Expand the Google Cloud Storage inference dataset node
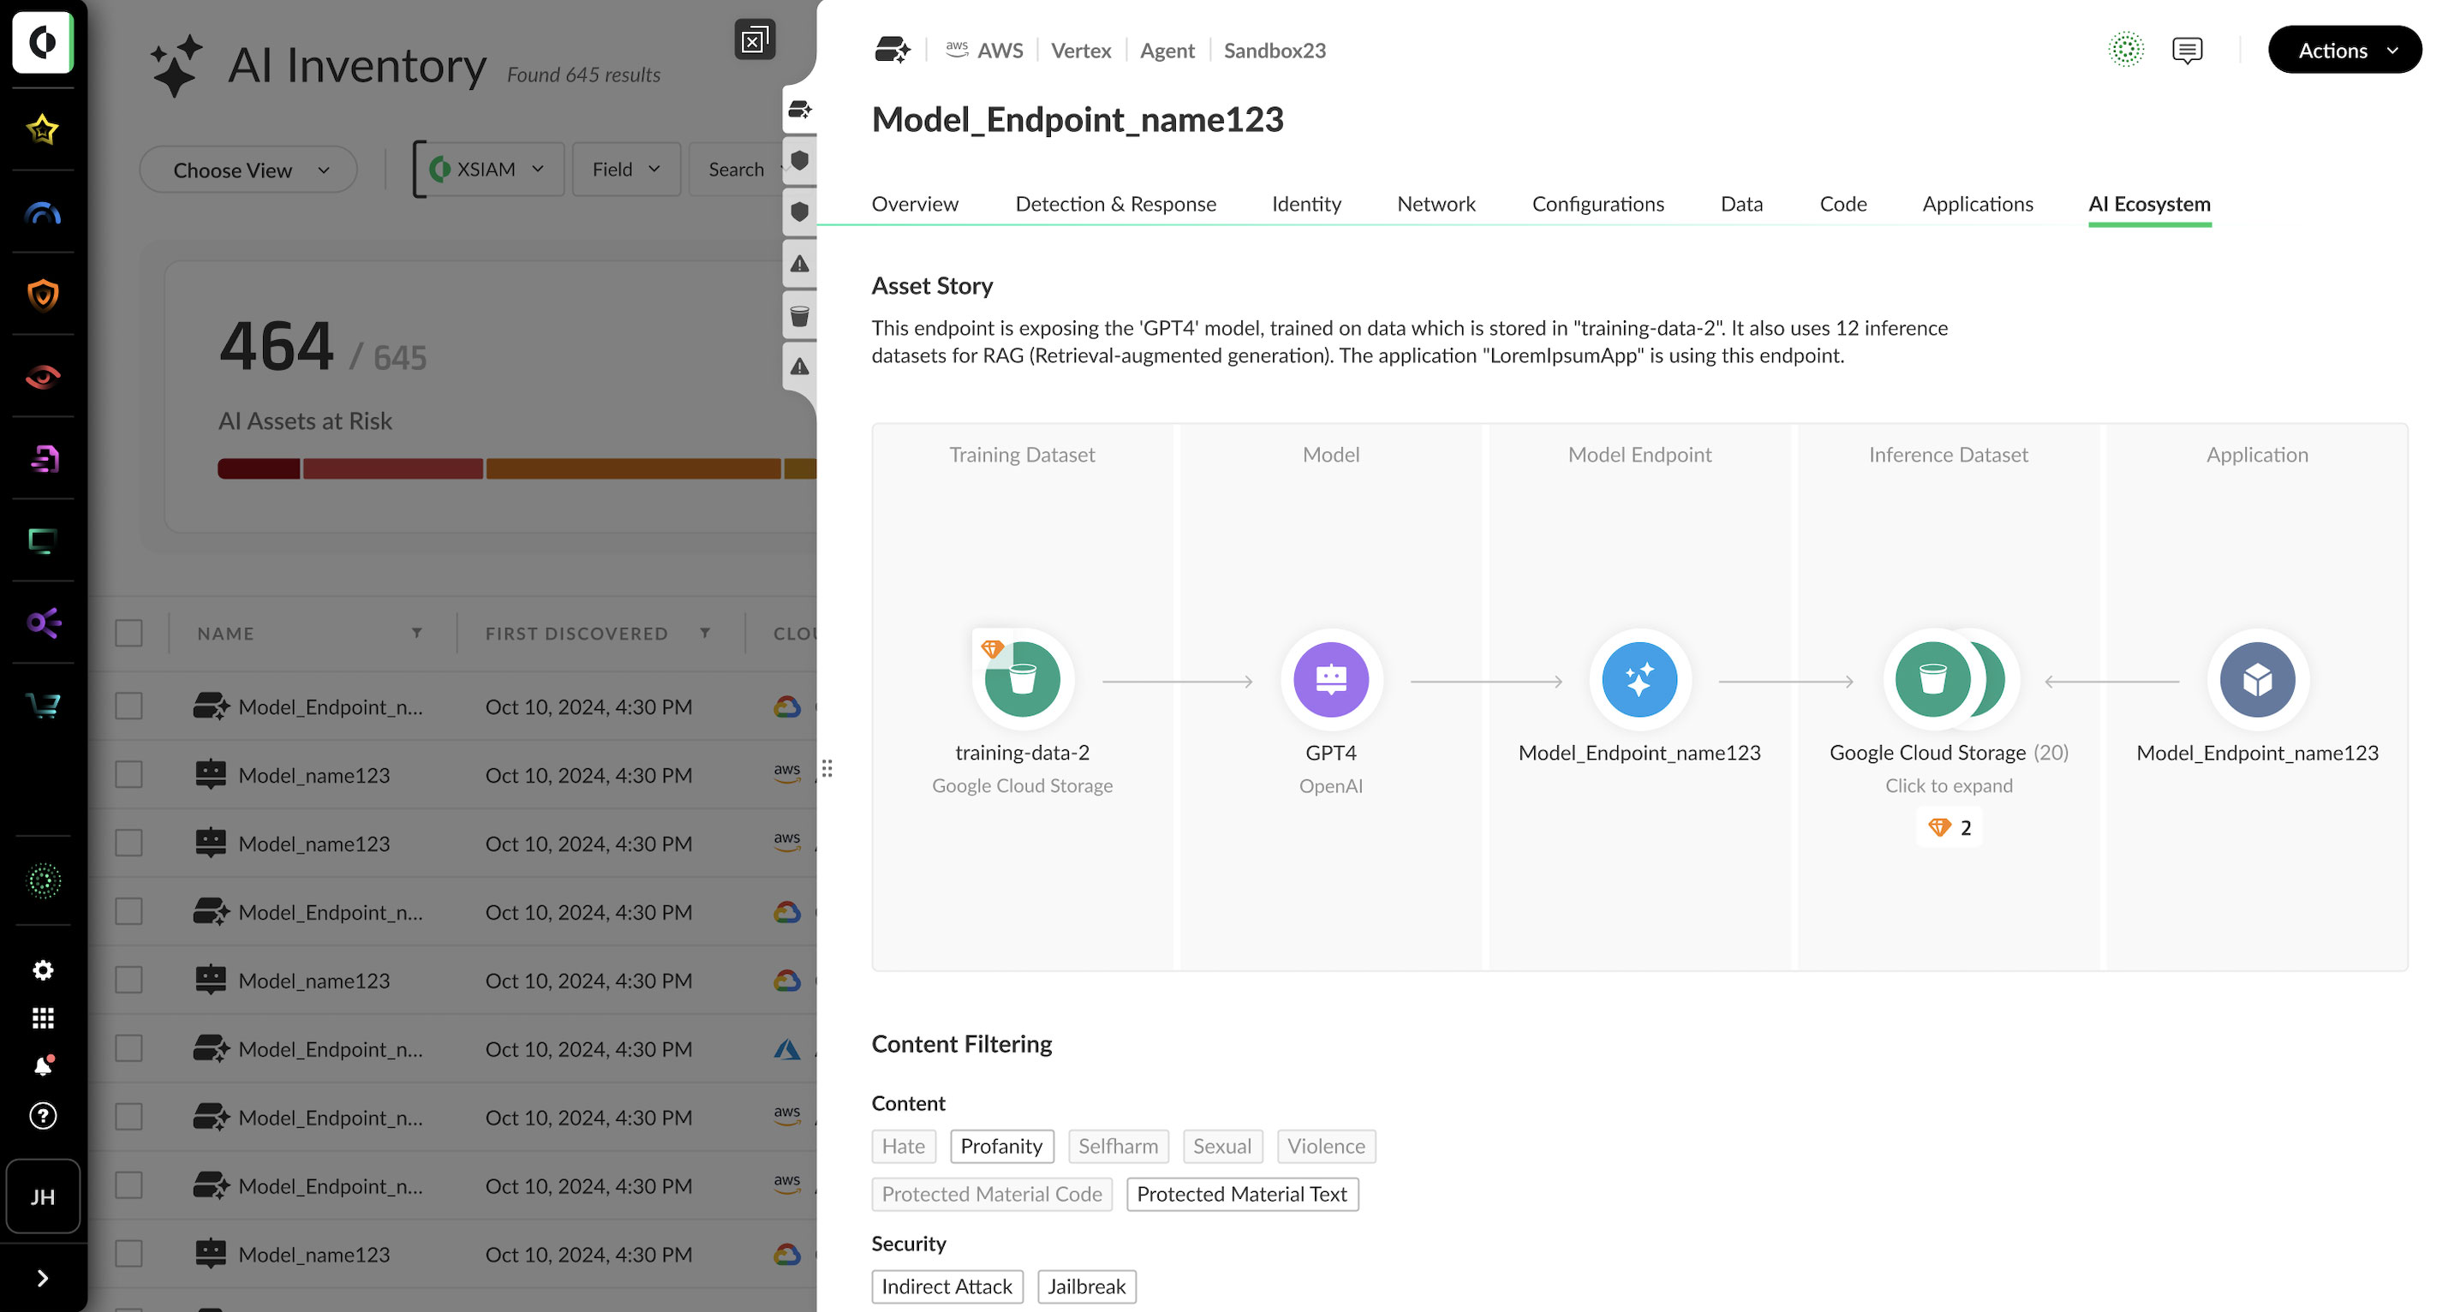Screen dimensions: 2448x1312 [x=1948, y=678]
